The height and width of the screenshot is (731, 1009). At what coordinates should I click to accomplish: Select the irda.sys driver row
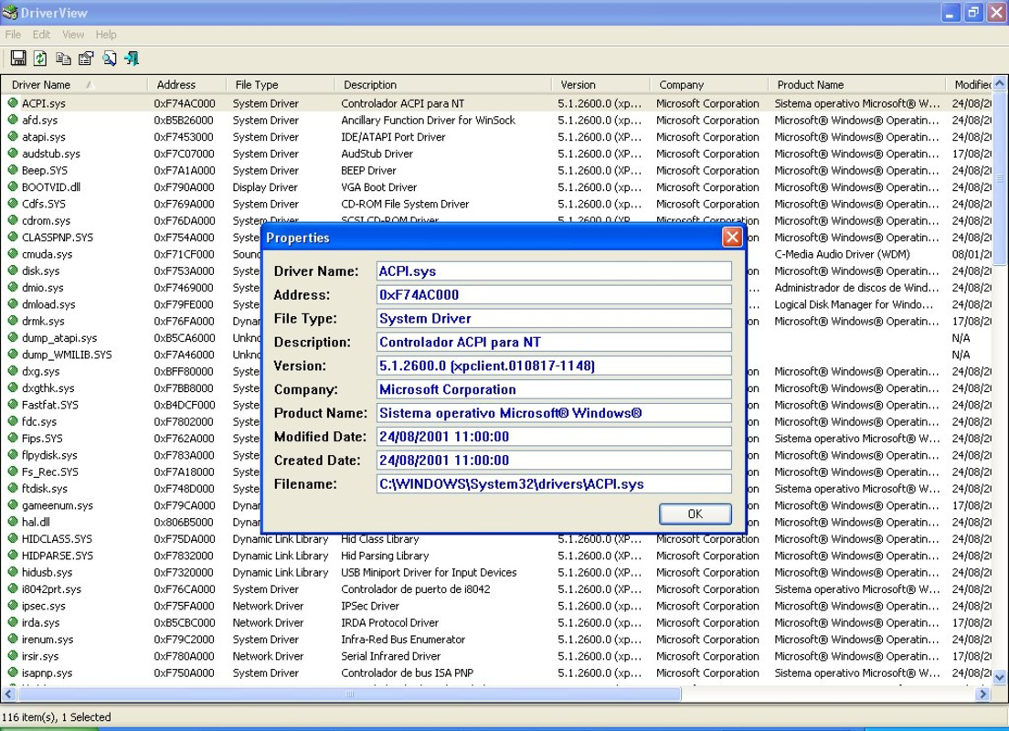tap(495, 622)
